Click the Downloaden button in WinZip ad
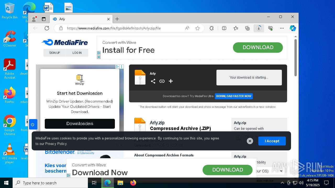The image size is (335, 188). pyautogui.click(x=80, y=124)
